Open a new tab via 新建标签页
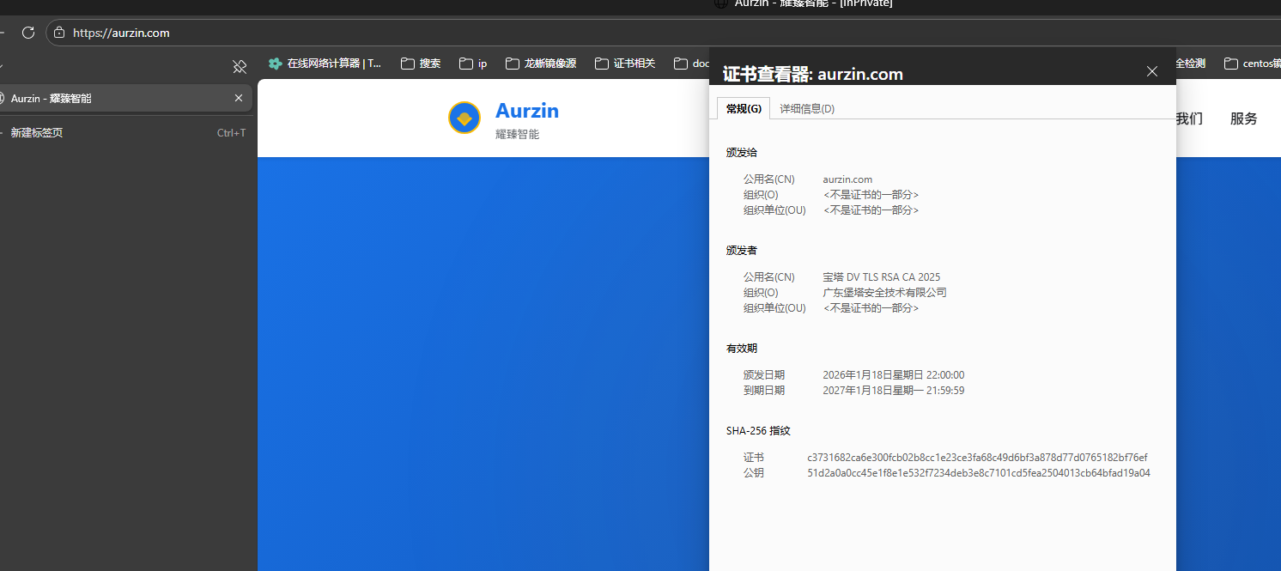This screenshot has height=571, width=1281. (36, 132)
